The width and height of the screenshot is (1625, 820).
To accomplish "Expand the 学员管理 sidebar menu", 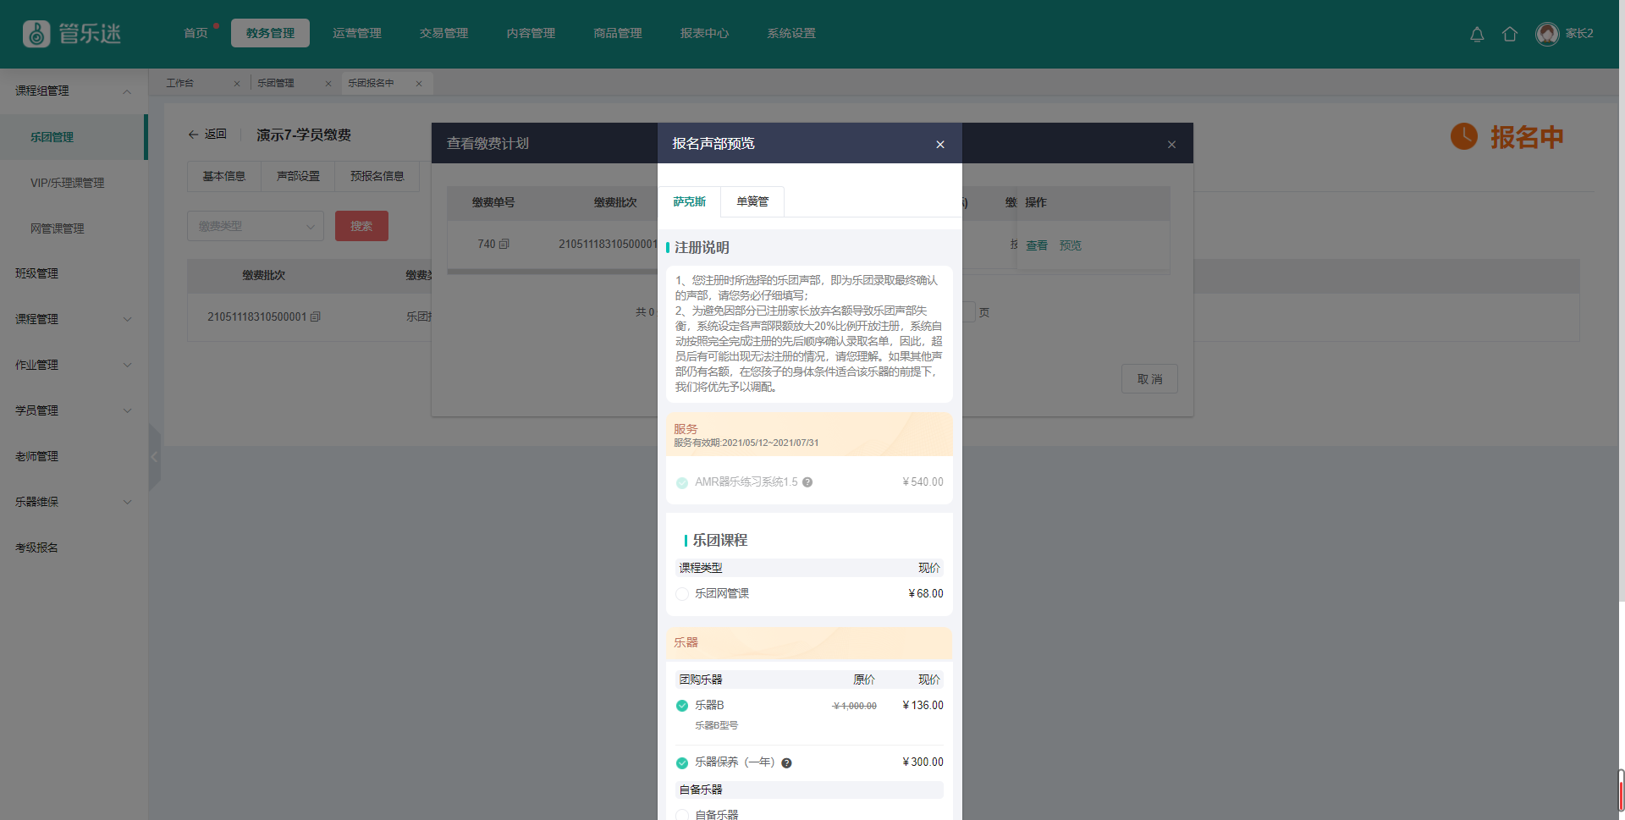I will tap(127, 410).
